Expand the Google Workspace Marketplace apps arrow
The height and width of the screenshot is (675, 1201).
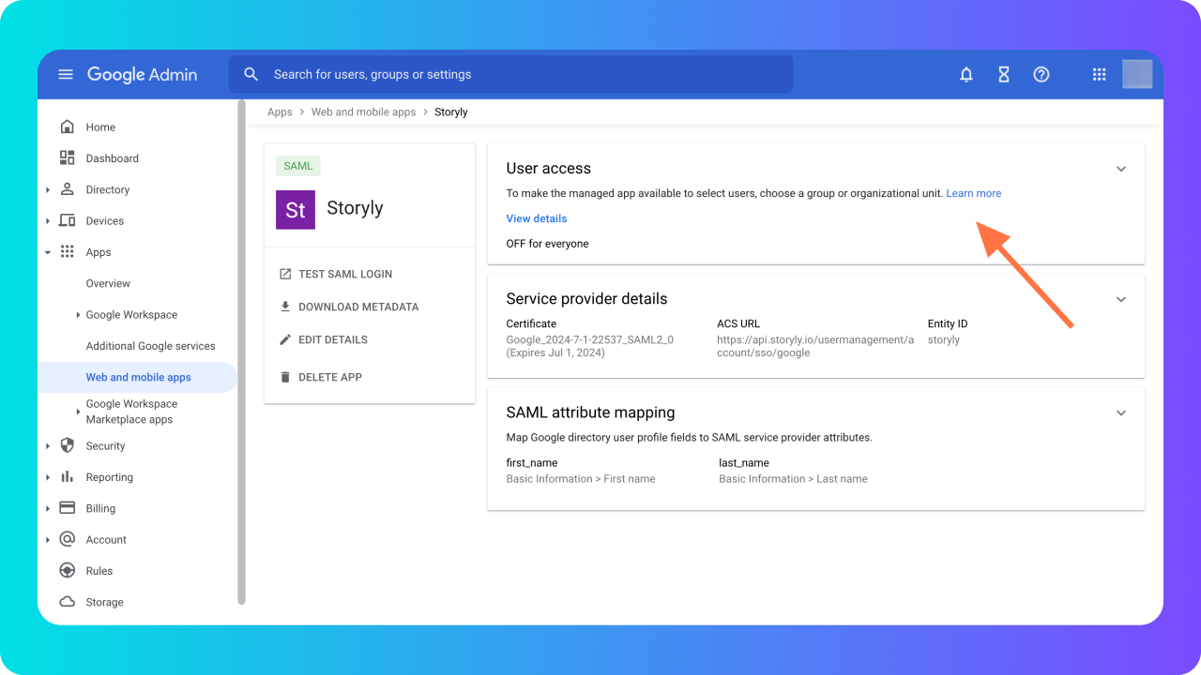coord(78,412)
